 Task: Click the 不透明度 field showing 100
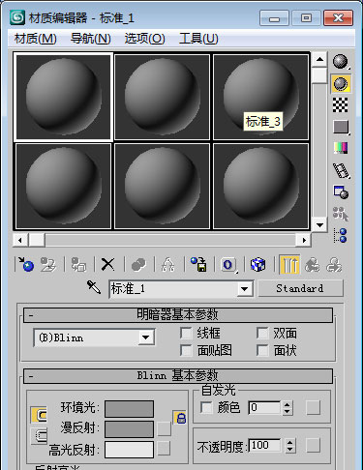tap(265, 446)
